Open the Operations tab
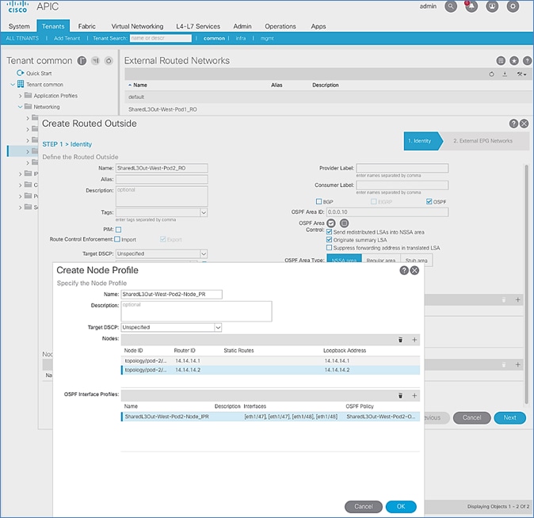534x518 pixels. pyautogui.click(x=280, y=26)
